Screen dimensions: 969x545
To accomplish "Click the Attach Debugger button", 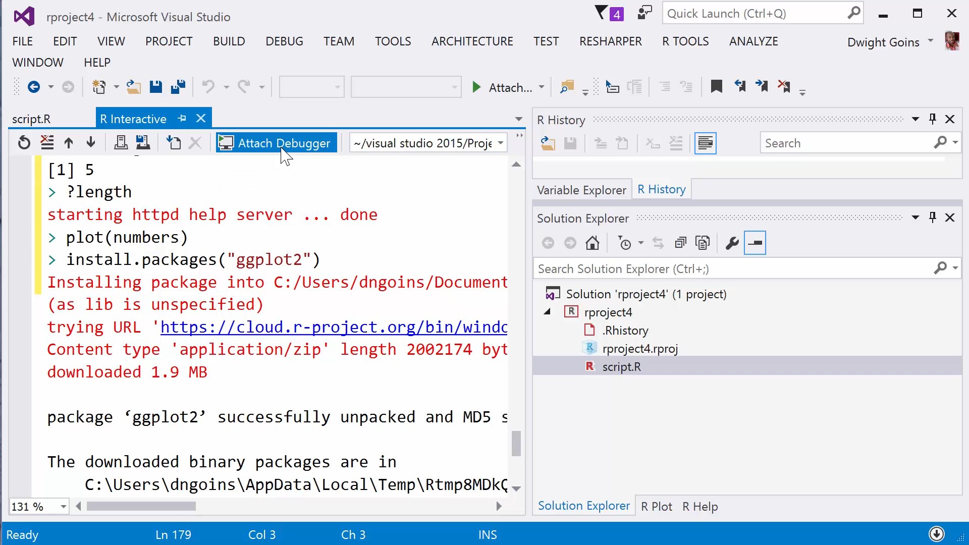I will tap(276, 143).
